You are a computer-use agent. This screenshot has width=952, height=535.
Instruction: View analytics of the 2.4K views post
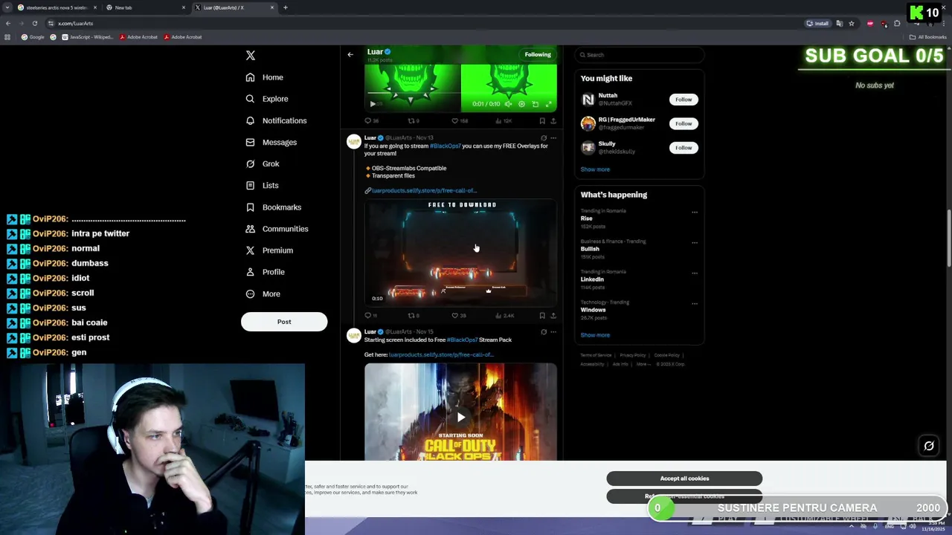coord(504,315)
